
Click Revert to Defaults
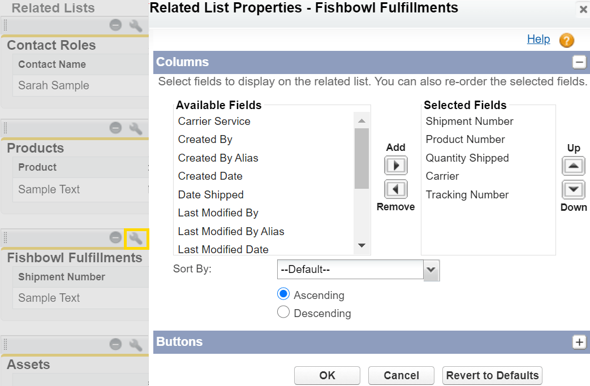[x=492, y=375]
